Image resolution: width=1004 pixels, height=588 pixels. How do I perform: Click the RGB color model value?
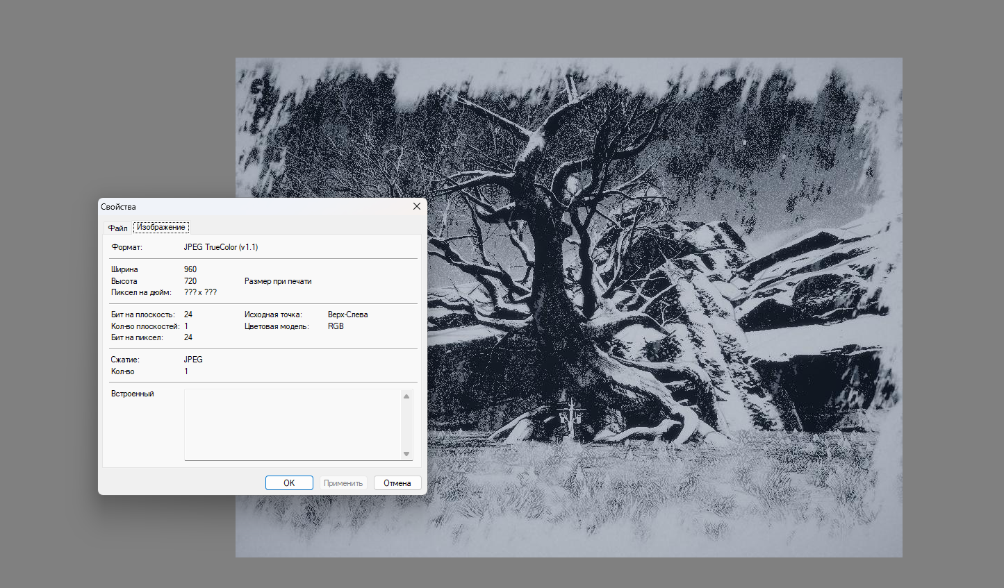[x=336, y=326]
